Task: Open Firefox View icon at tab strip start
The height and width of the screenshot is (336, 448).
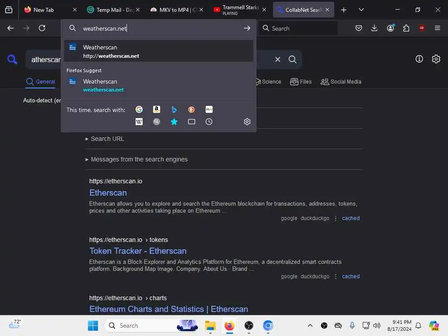Action: (9, 10)
